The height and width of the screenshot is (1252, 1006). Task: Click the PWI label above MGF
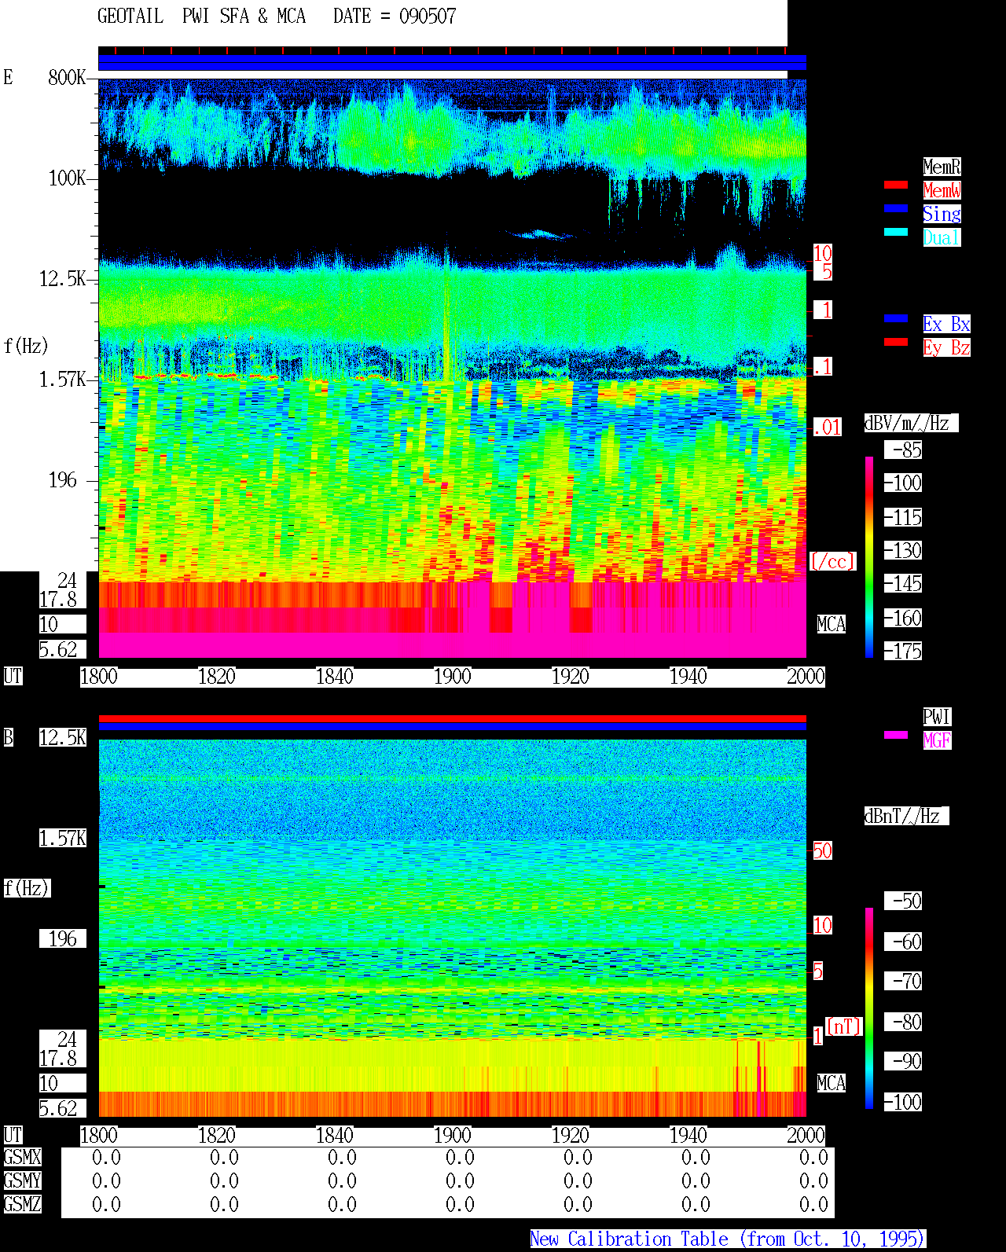coord(937,717)
